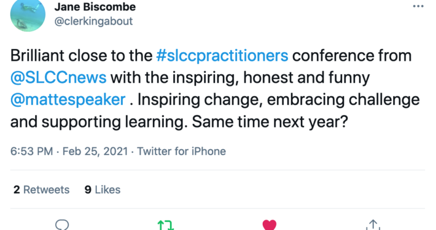436x230 pixels.
Task: Open the three-dot more options menu
Action: coord(418,6)
